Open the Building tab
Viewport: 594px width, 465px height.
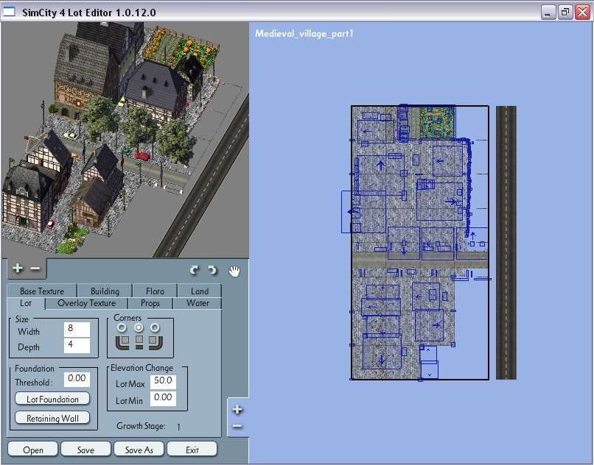click(x=105, y=291)
